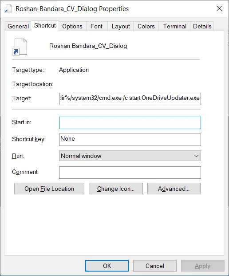Open the Options tab
This screenshot has height=276, width=229.
tap(72, 27)
